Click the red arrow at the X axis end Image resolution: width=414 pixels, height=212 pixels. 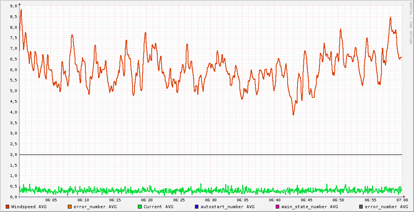(404, 197)
